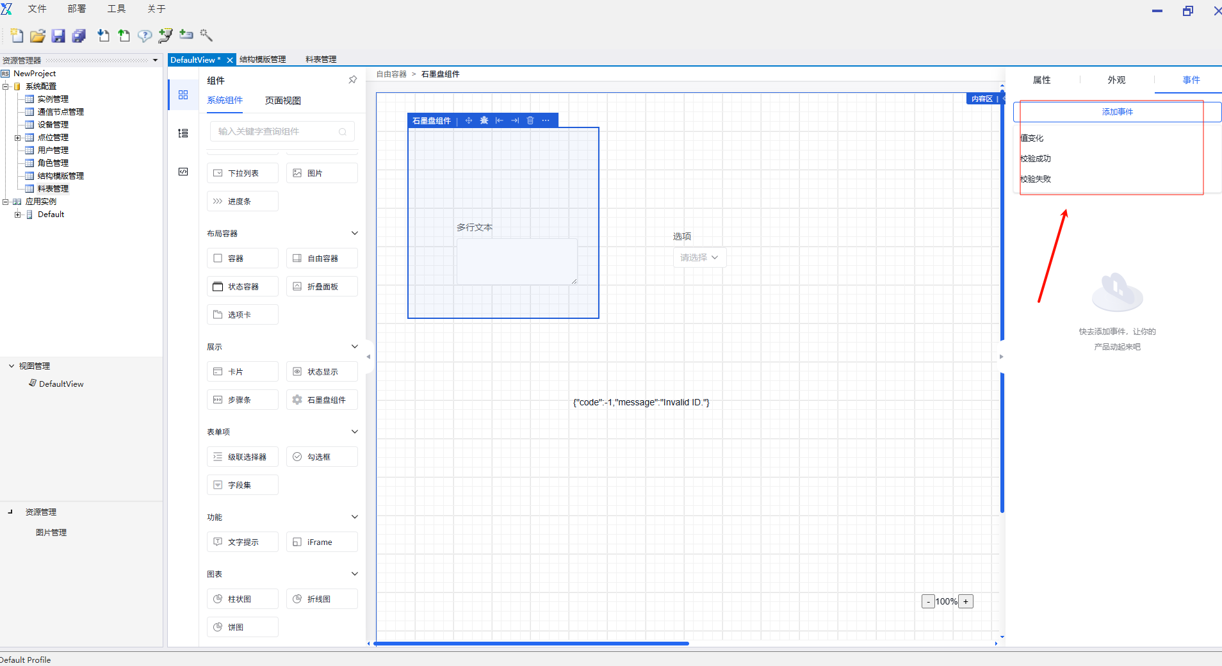Choose the 值变化 event option
1222x666 pixels.
(x=1032, y=138)
